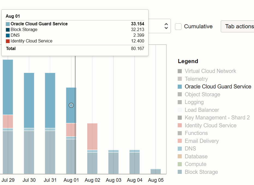Toggle Object Storage in the legend

click(199, 94)
